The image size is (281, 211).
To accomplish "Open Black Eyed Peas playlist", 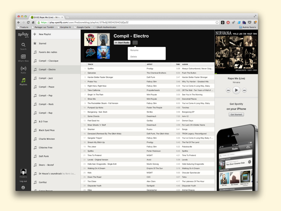I will (x=56, y=130).
